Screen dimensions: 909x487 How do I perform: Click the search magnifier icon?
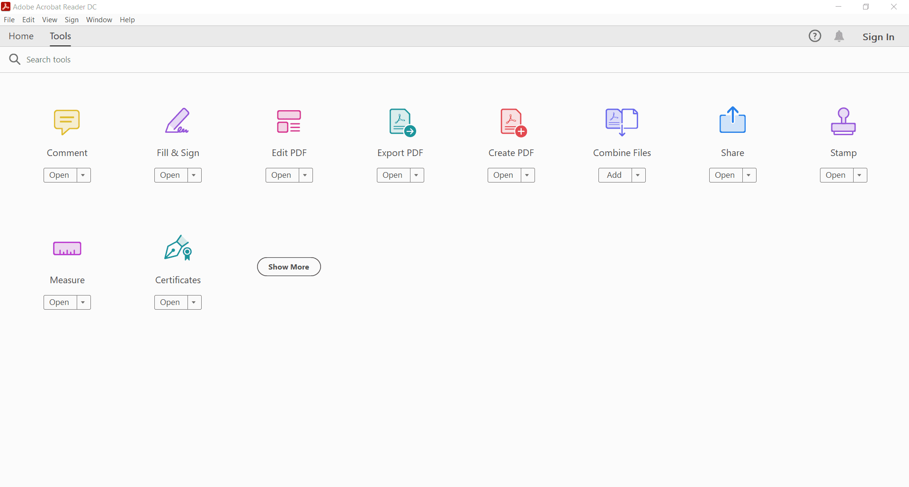tap(15, 59)
